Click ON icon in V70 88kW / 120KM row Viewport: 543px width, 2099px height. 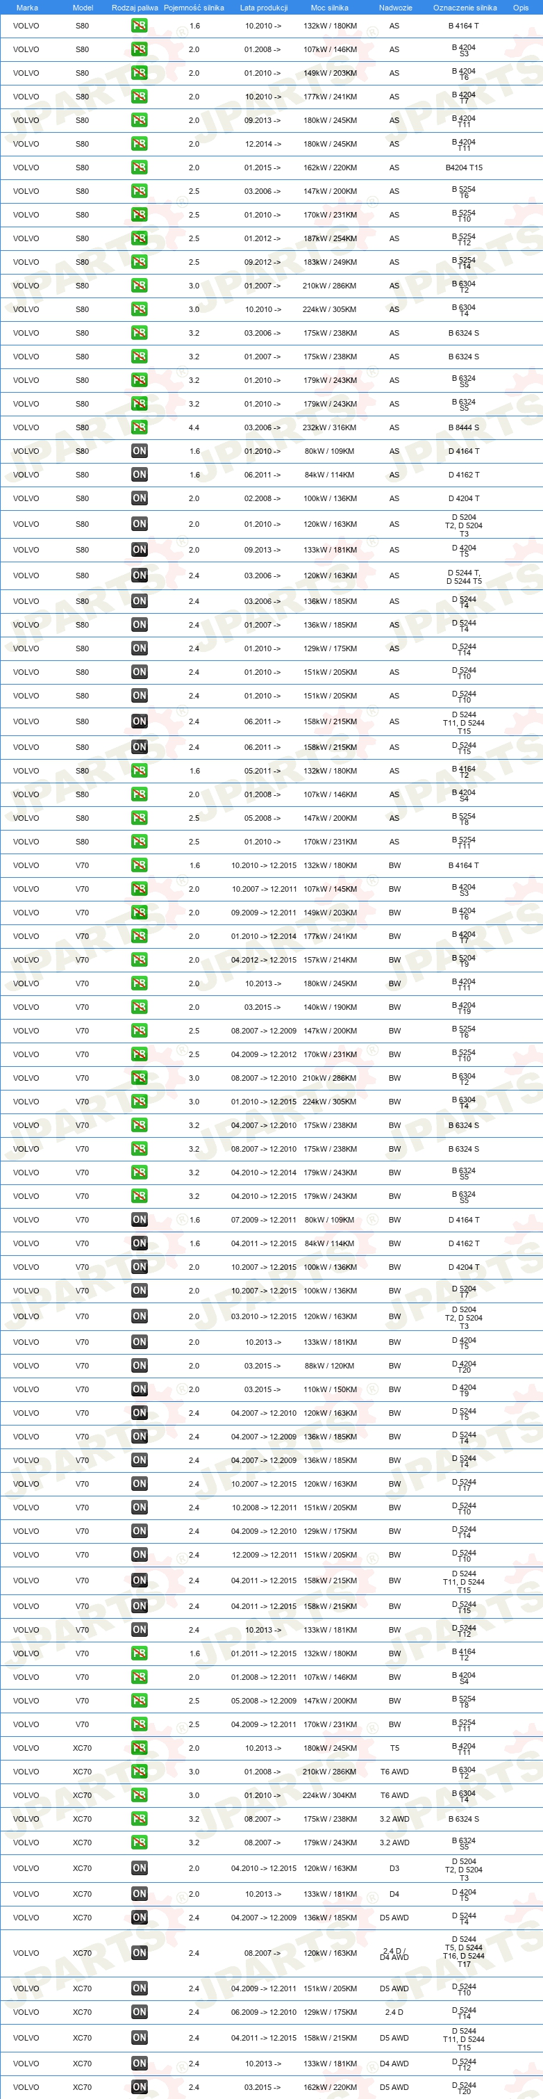coord(139,1365)
